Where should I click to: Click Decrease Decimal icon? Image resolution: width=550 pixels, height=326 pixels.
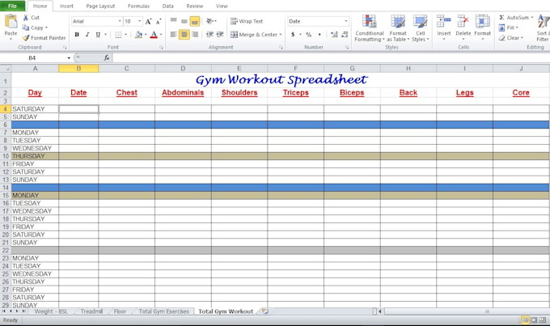tap(345, 35)
